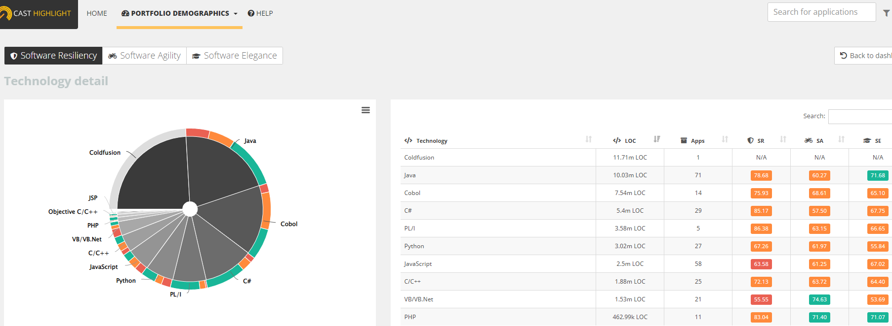The width and height of the screenshot is (892, 326).
Task: Click the PL/I chart label
Action: tap(175, 294)
